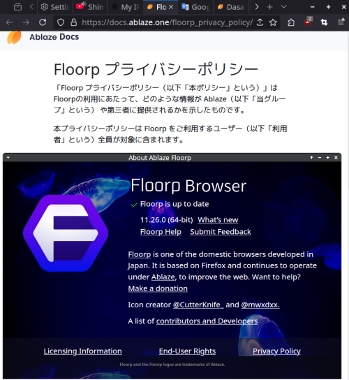
Task: Click the screenshot crop tool icon
Action: pos(324,22)
